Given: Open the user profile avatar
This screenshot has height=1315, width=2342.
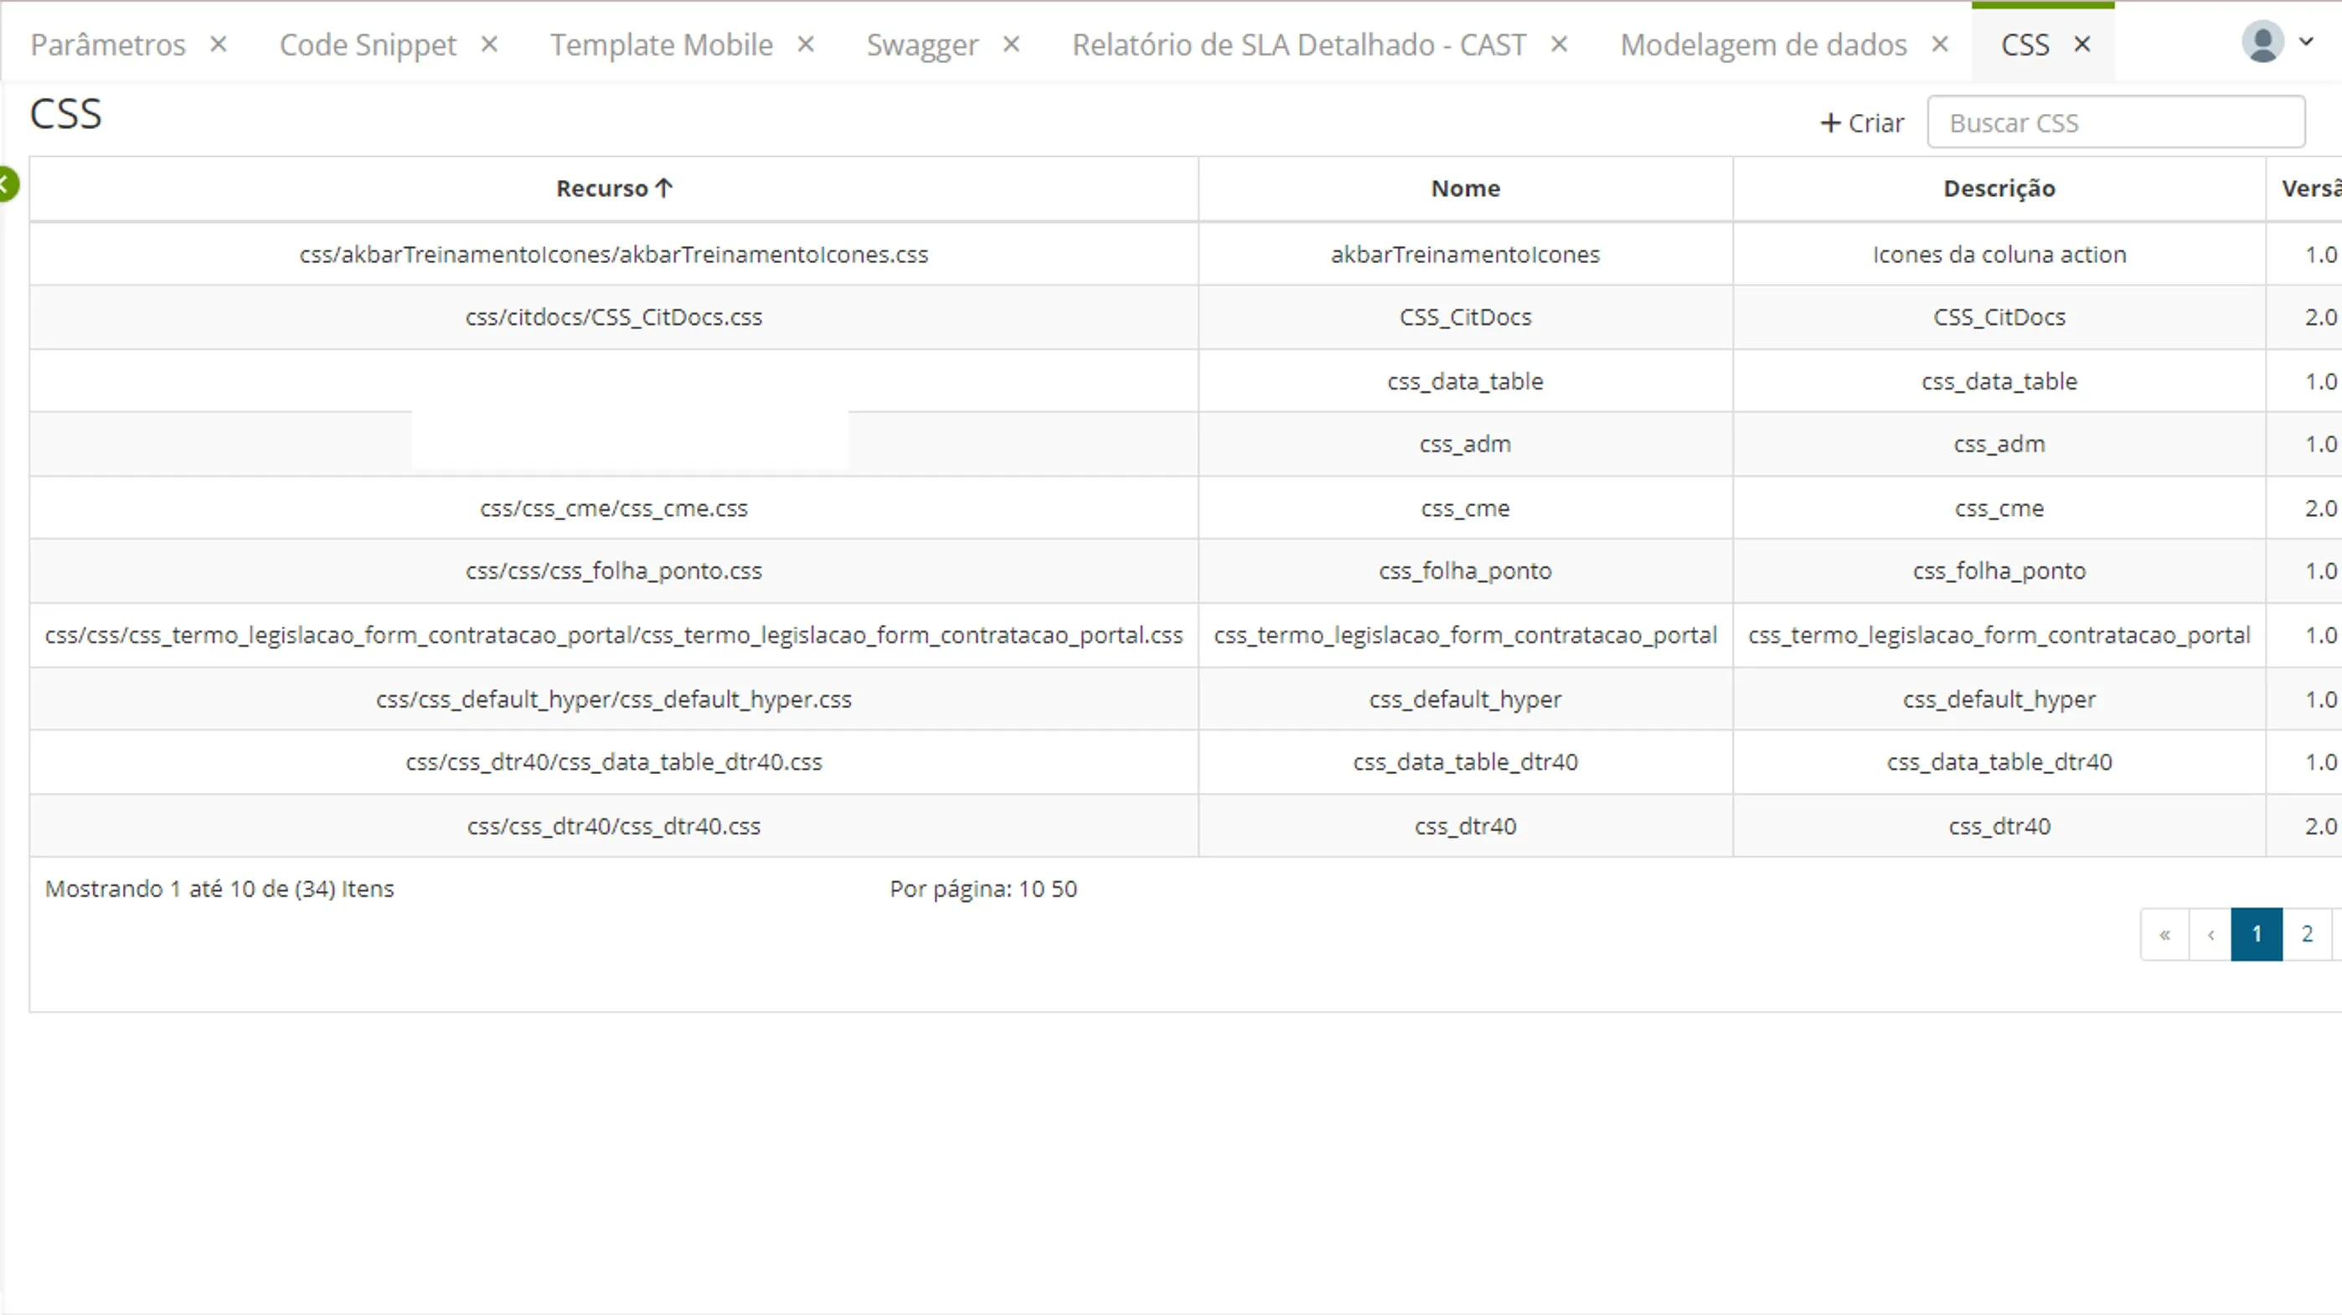Looking at the screenshot, I should tap(2263, 42).
